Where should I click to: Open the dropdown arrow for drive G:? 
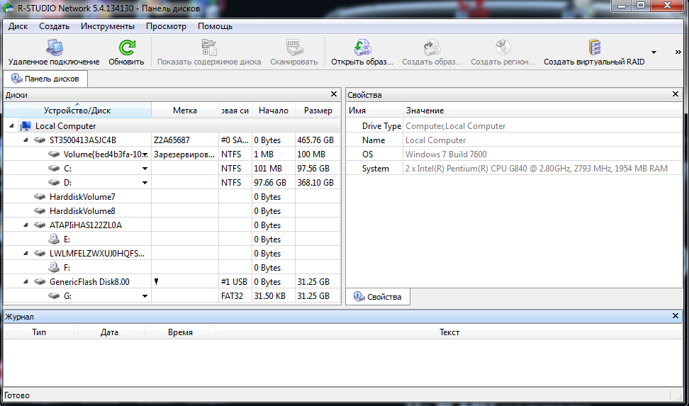point(145,296)
